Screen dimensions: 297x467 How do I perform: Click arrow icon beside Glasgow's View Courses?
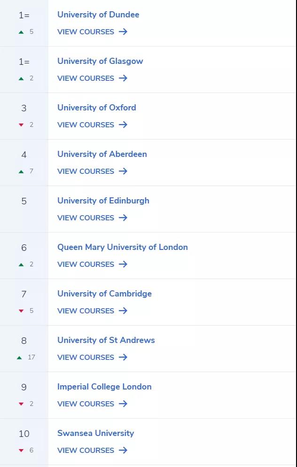[123, 78]
